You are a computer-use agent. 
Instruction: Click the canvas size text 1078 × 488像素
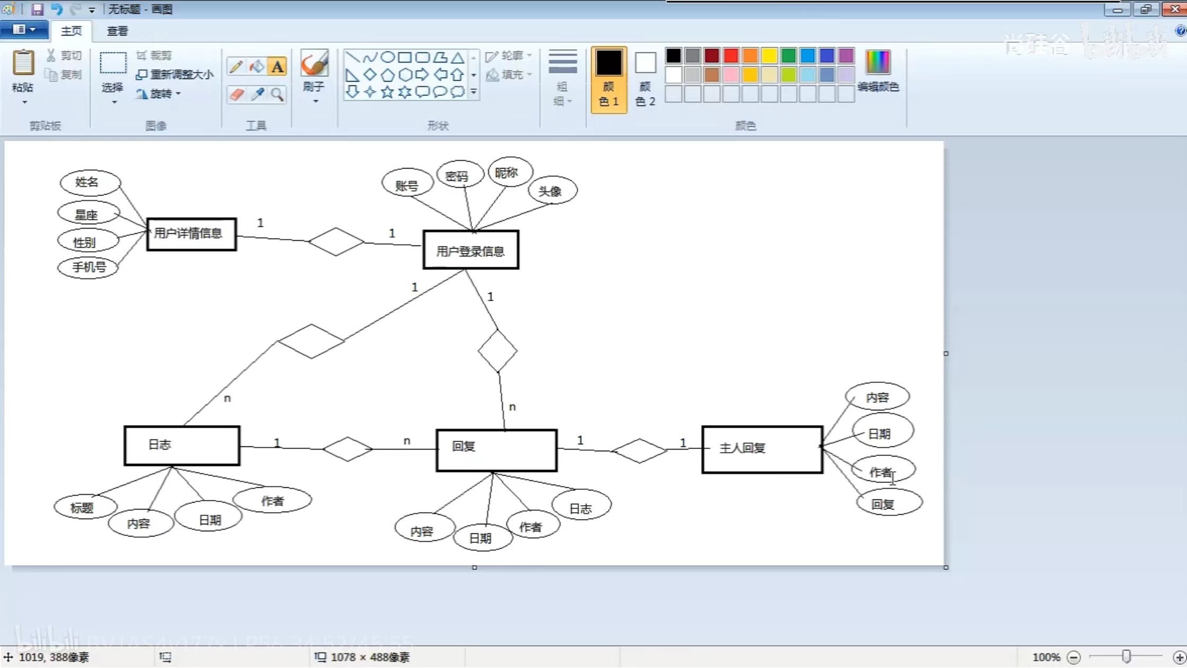pyautogui.click(x=370, y=657)
